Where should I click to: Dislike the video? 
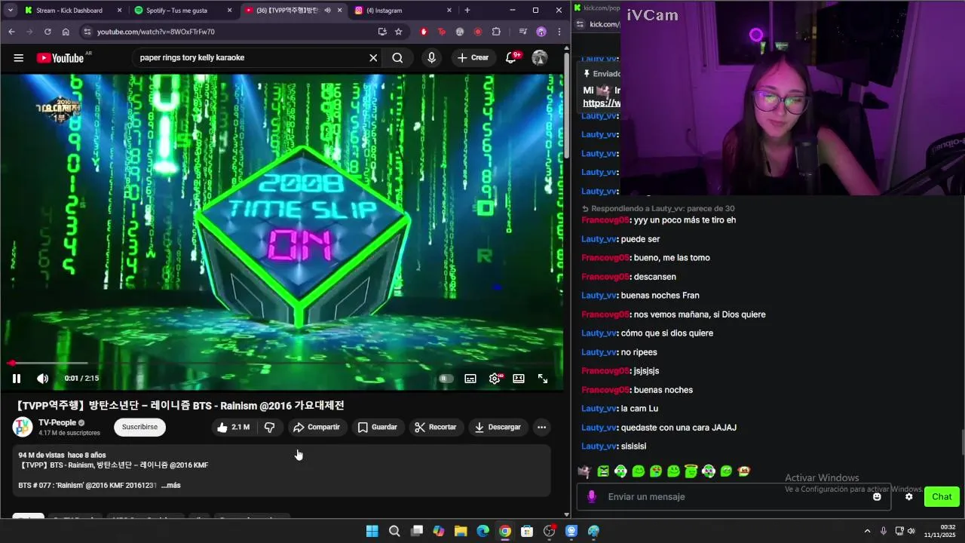click(x=269, y=428)
